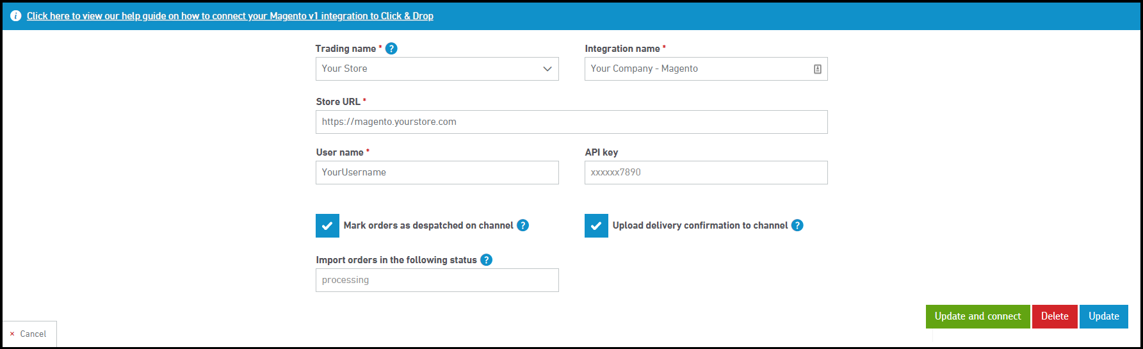Click autofill icon in Integration name field
Image resolution: width=1143 pixels, height=349 pixels.
(817, 69)
